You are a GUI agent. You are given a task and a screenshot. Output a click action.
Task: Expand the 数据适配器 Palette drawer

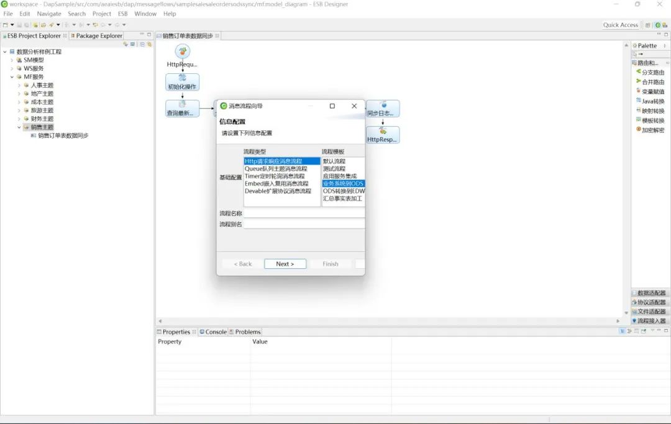pos(650,293)
